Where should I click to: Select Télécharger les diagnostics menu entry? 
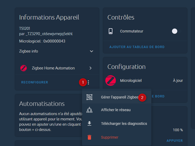click(x=117, y=124)
